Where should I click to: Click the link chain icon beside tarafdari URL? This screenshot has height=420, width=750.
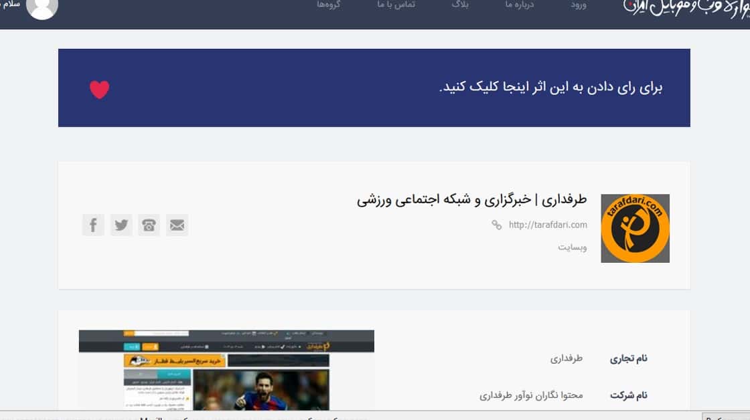[496, 225]
